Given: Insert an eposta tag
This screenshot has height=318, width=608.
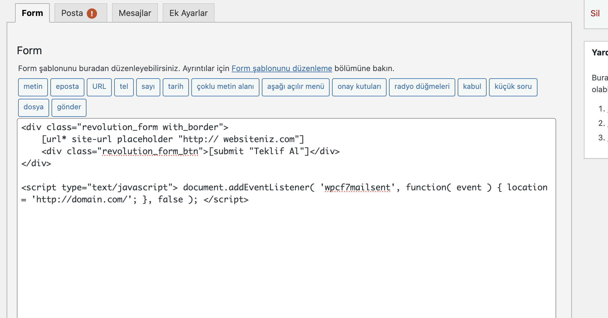Looking at the screenshot, I should pyautogui.click(x=67, y=87).
